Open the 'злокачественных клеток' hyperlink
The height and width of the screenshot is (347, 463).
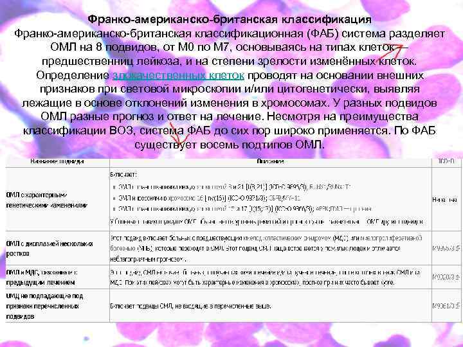(x=178, y=75)
